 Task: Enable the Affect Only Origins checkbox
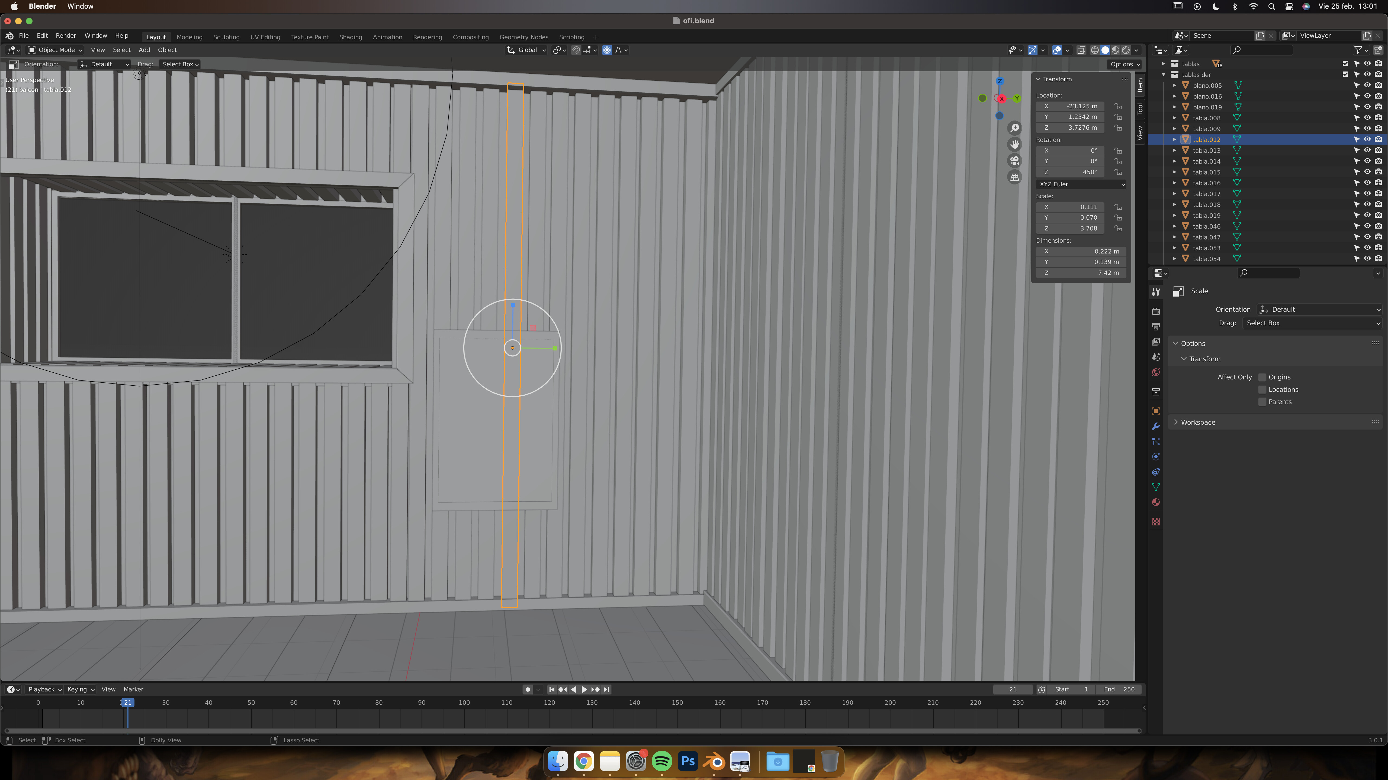coord(1262,377)
